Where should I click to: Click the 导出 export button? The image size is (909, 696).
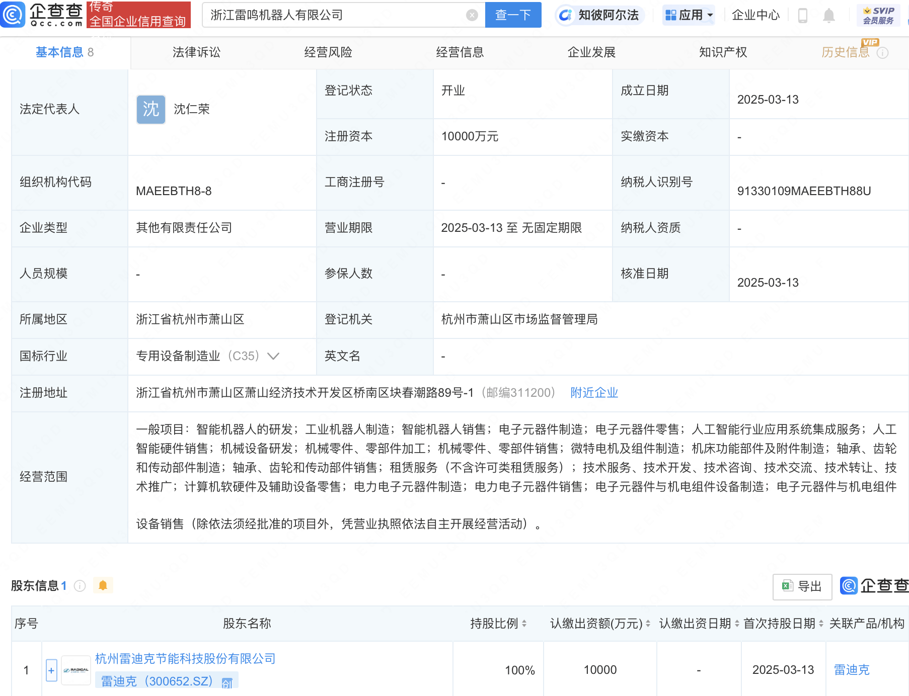(802, 586)
